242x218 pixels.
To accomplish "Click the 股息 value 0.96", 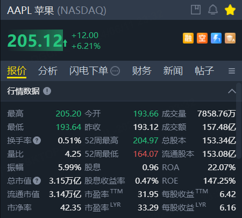I will 151,168.
